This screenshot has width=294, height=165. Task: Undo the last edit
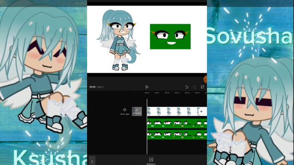click(x=187, y=87)
